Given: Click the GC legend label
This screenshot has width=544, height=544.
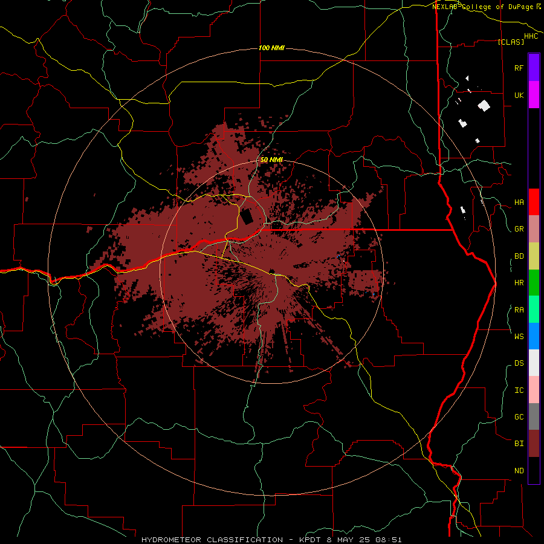Looking at the screenshot, I should click(x=519, y=417).
